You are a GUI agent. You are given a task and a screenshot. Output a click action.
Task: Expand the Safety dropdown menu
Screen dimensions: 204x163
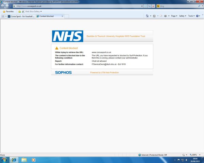(x=182, y=16)
